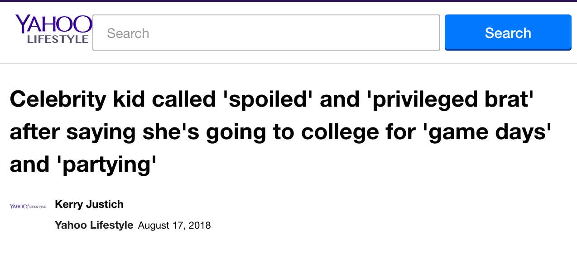The image size is (577, 263).
Task: Click the year 2018 in publish date
Action: point(200,225)
